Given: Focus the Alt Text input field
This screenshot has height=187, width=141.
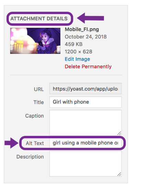Looking at the screenshot, I should point(85,143).
